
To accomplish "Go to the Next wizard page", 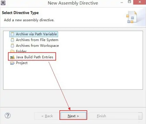I will point(73,116).
